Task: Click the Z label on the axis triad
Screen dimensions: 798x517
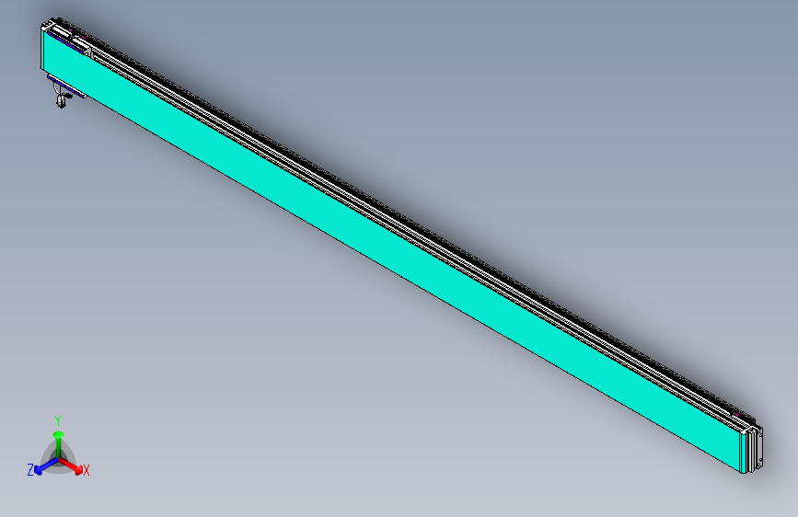Action: tap(30, 470)
